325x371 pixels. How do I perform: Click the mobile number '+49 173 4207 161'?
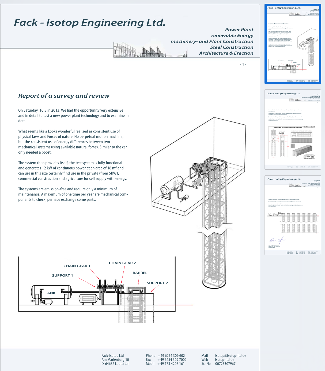171,364
